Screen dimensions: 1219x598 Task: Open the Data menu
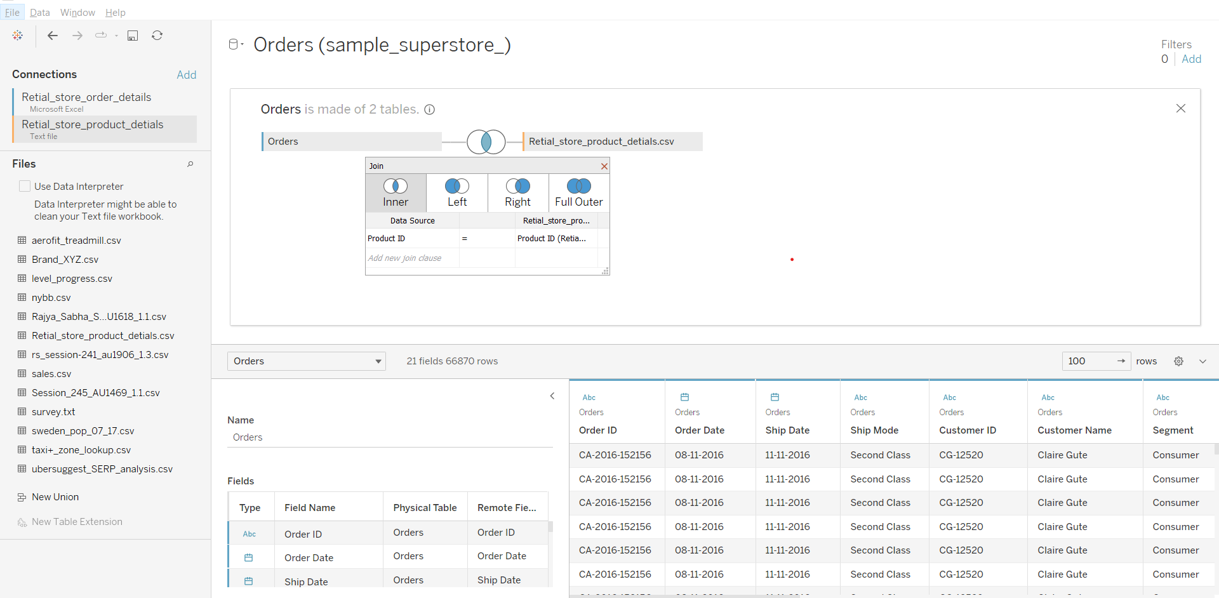tap(39, 13)
